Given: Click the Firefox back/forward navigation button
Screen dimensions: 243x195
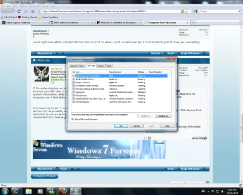Looking at the screenshot, I should tap(8, 11).
